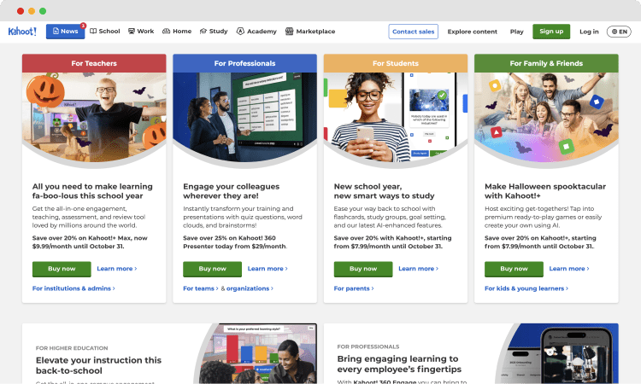Click the School book icon
This screenshot has width=641, height=384.
[93, 32]
